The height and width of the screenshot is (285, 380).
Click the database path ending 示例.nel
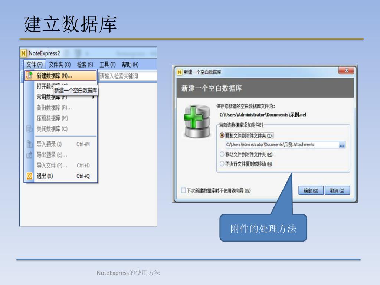click(263, 115)
